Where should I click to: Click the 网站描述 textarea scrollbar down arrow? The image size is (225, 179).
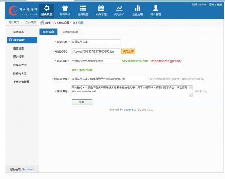191,95
